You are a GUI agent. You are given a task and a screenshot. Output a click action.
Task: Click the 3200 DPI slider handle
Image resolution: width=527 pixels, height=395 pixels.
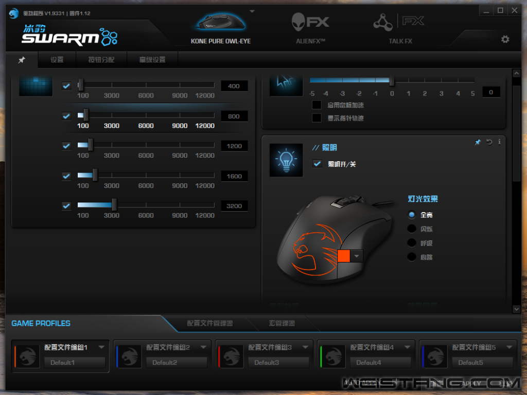click(114, 205)
